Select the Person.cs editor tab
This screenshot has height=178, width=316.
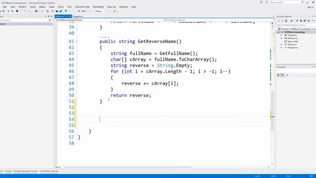click(x=60, y=16)
